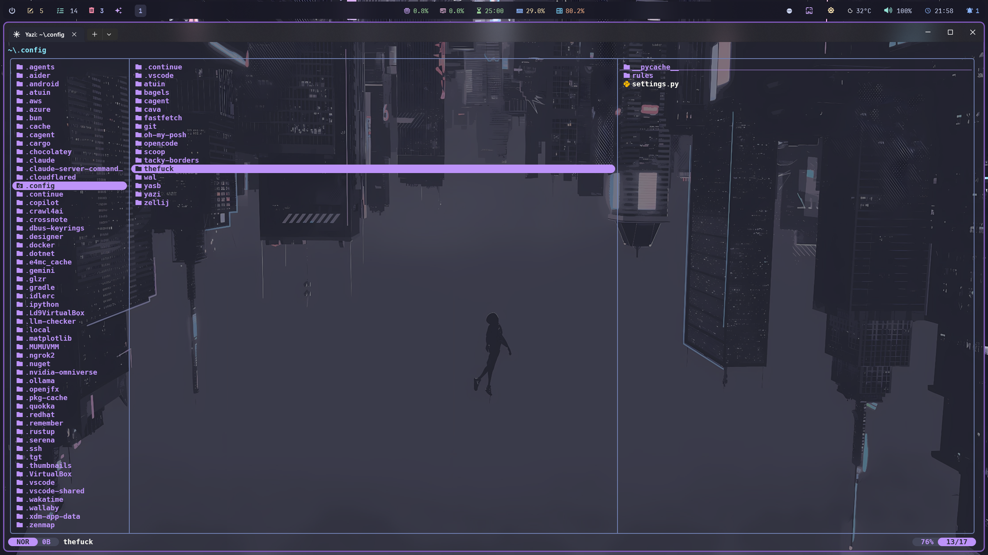Select the rules folder in preview pane
The height and width of the screenshot is (555, 988).
click(796, 76)
